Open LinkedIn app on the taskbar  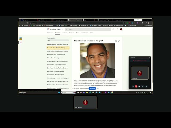coord(109,93)
